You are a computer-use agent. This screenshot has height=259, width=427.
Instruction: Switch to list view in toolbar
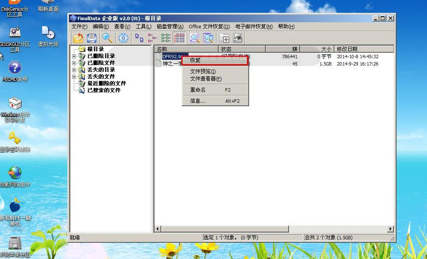(x=166, y=38)
